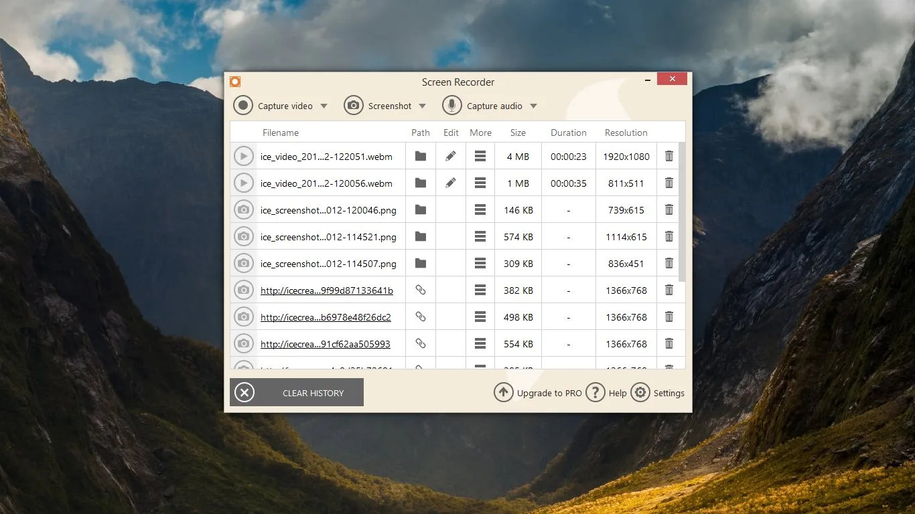Close the Screen Recorder window
915x514 pixels.
click(x=672, y=79)
